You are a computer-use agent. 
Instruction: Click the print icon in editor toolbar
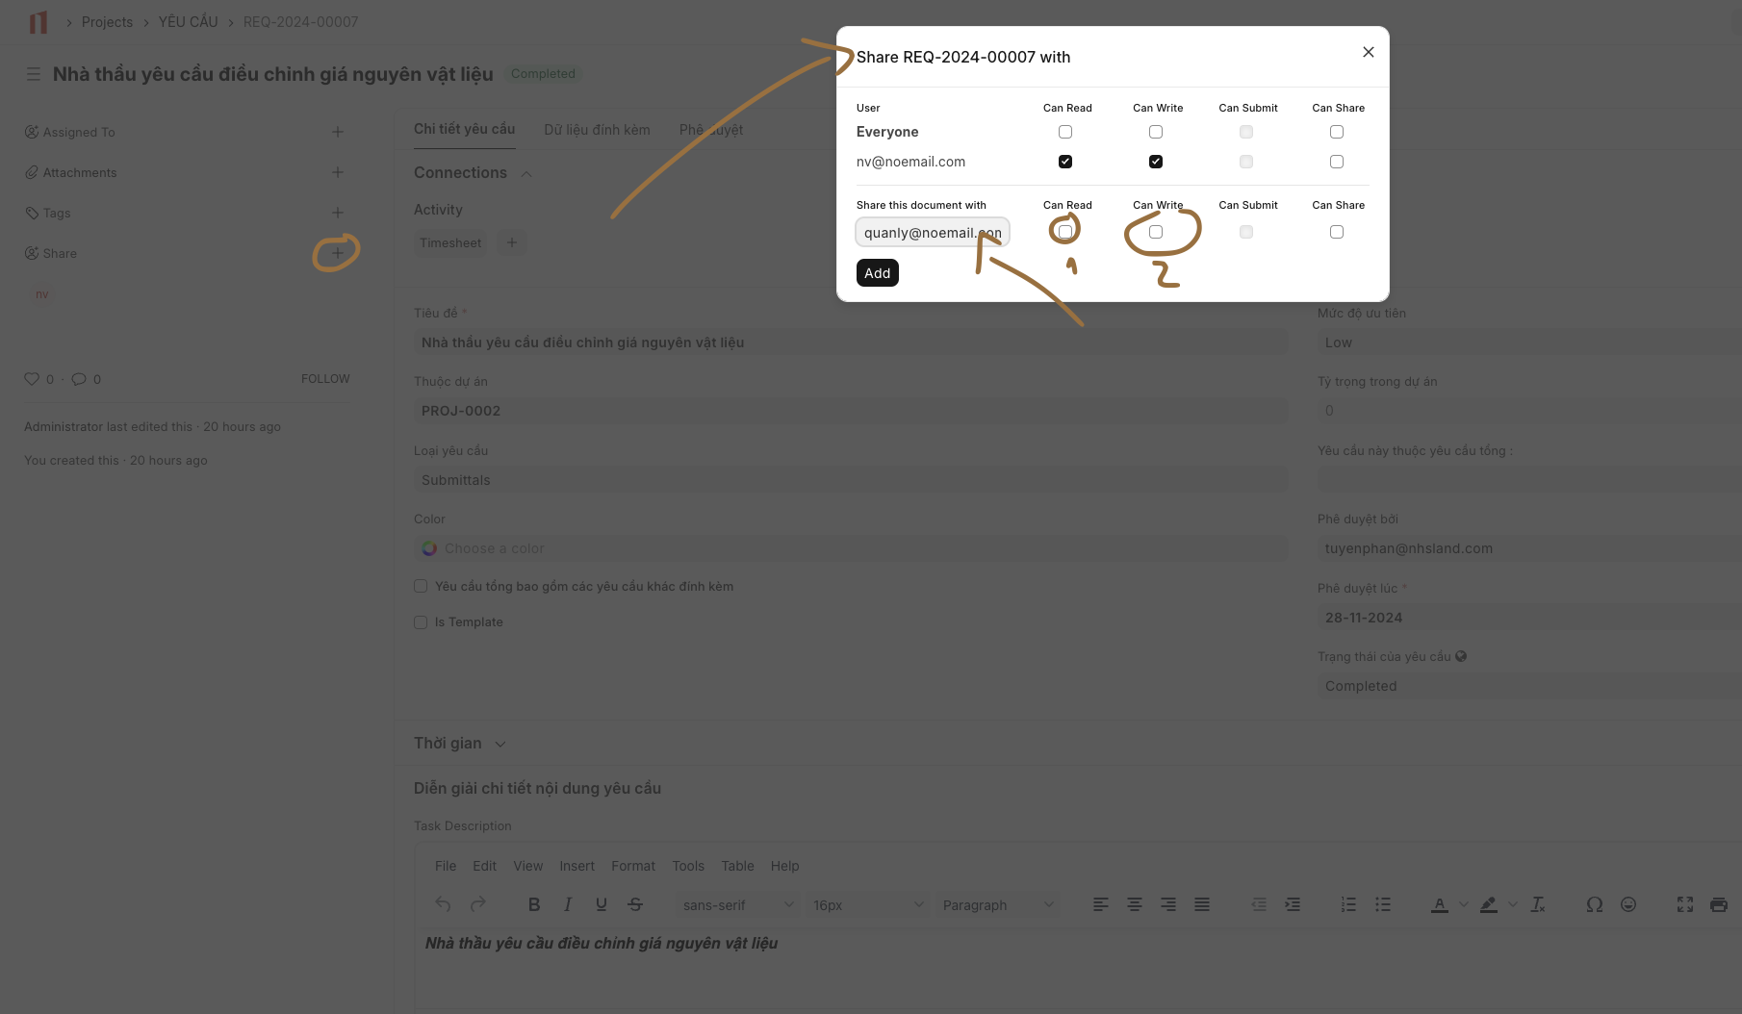(1718, 904)
